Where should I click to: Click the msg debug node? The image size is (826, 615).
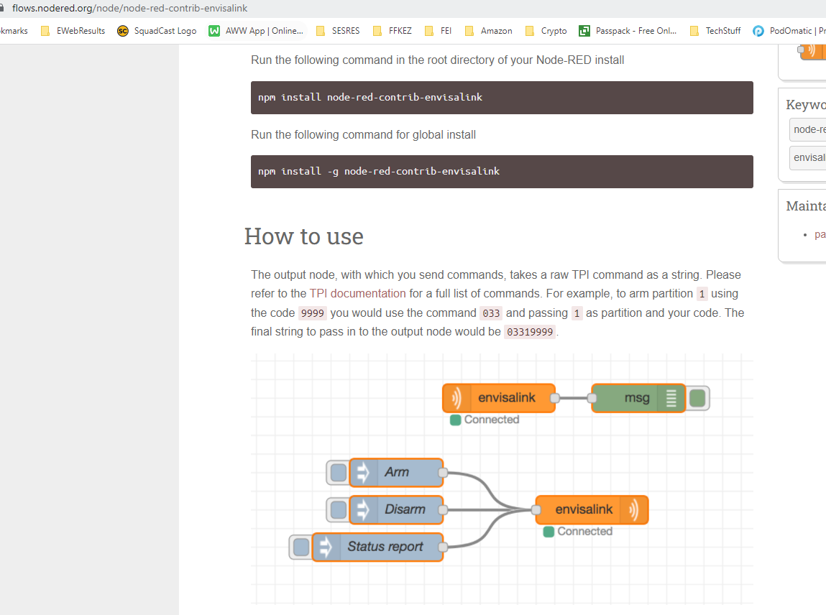coord(638,398)
